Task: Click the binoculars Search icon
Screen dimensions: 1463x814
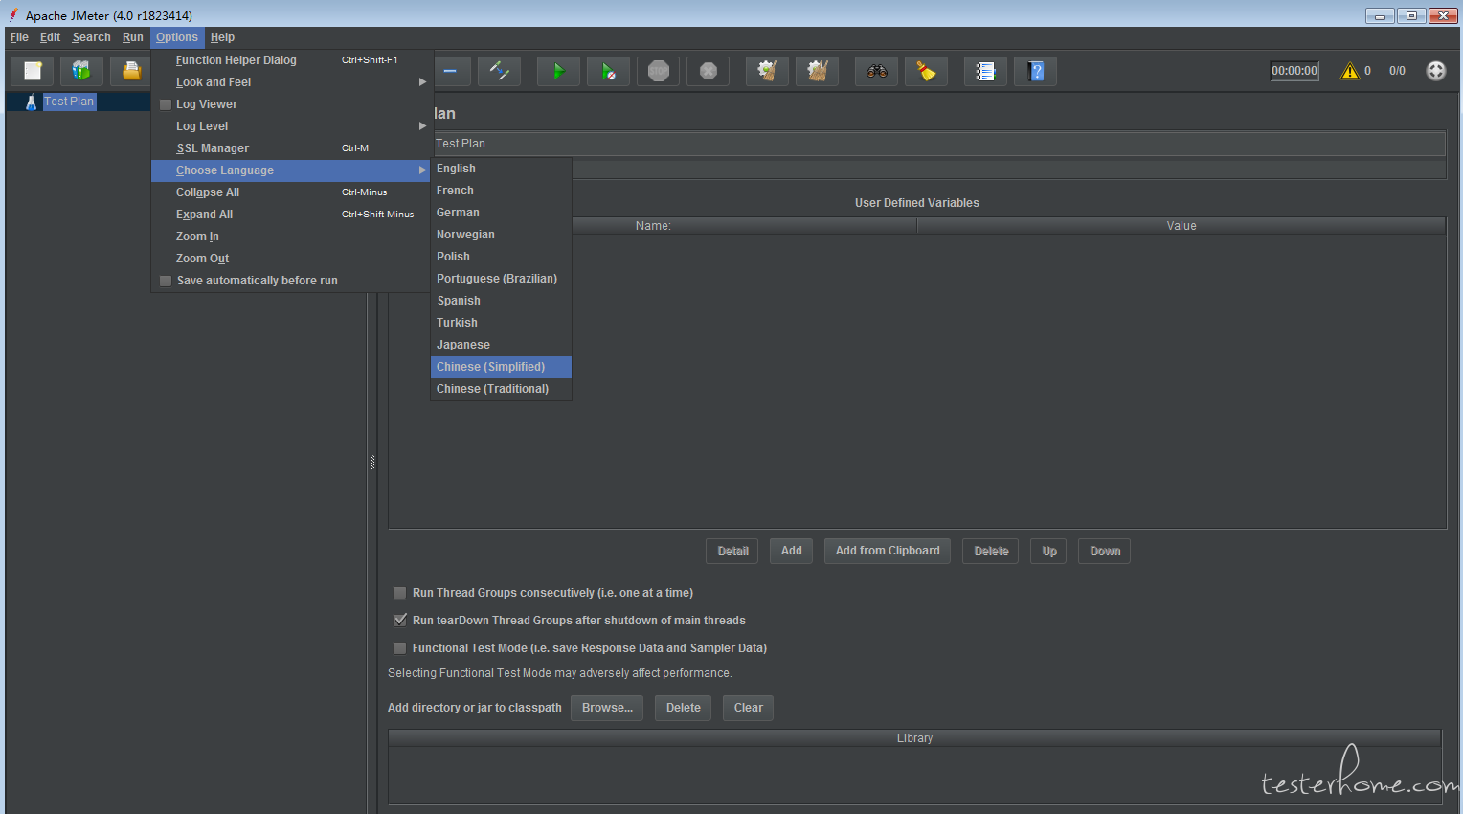Action: (876, 71)
